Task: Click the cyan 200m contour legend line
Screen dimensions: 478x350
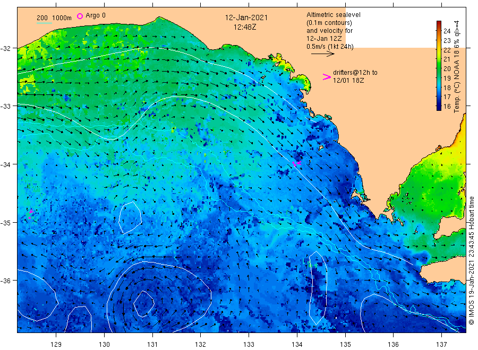Action: click(x=44, y=23)
